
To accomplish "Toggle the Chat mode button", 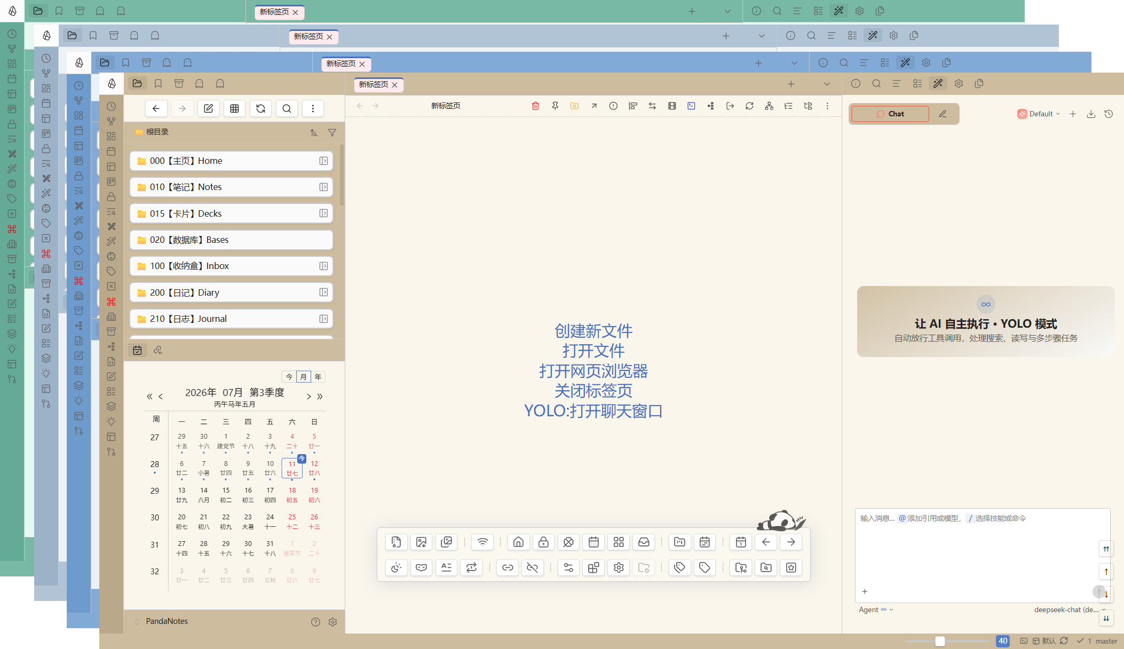I will [890, 114].
